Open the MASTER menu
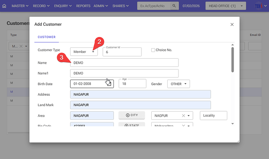 pos(20,6)
